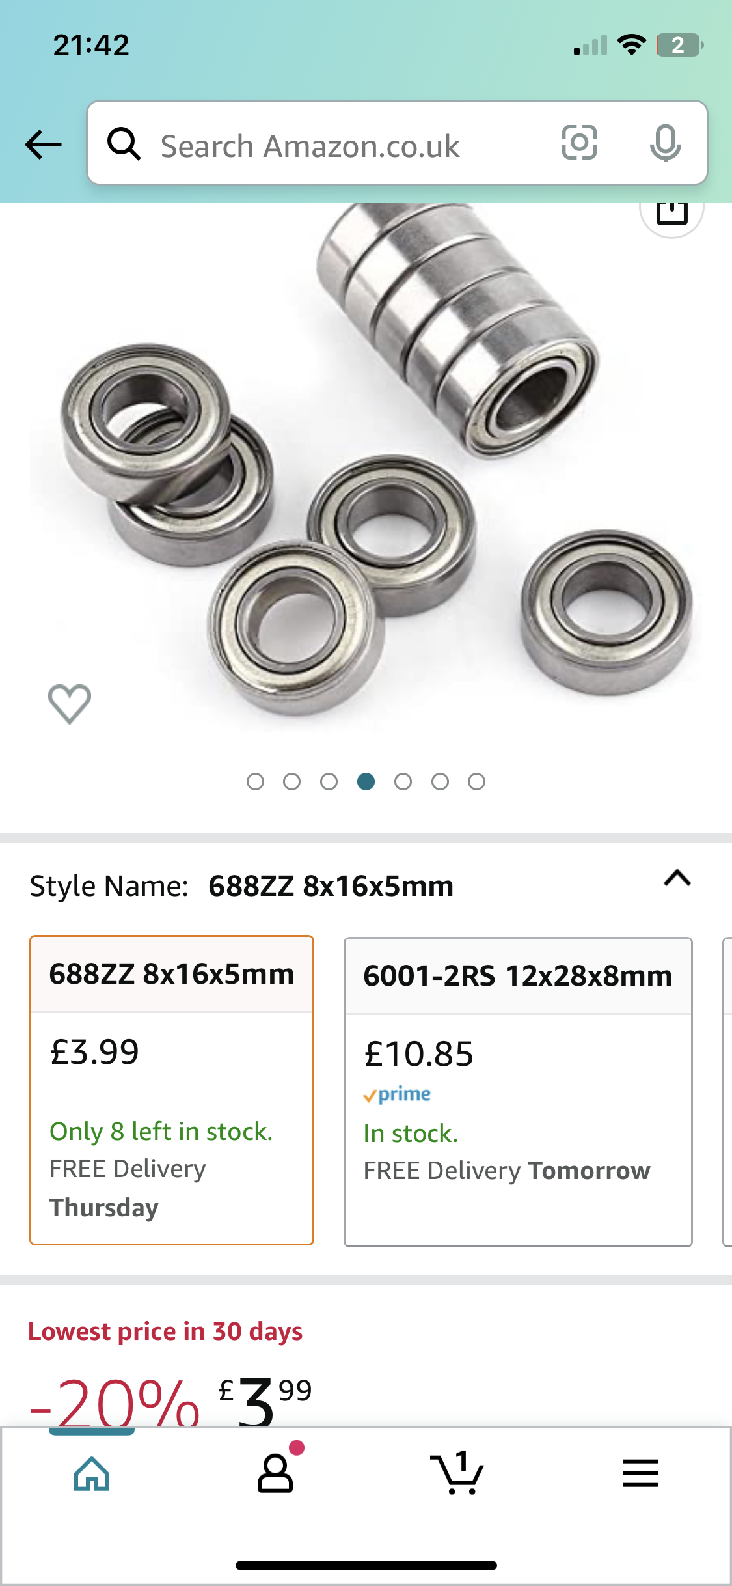Select the 6001-2RS 12x28x8mm style option
This screenshot has height=1586, width=732.
coord(518,1091)
